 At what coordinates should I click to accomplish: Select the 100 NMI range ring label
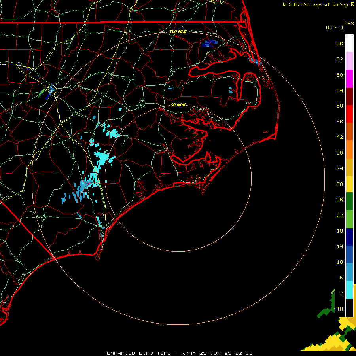point(178,32)
